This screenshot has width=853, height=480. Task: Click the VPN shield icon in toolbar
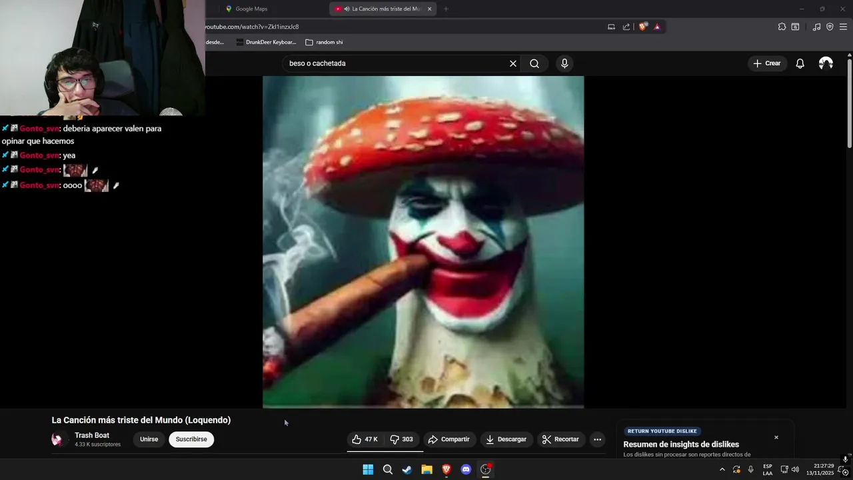(x=830, y=27)
